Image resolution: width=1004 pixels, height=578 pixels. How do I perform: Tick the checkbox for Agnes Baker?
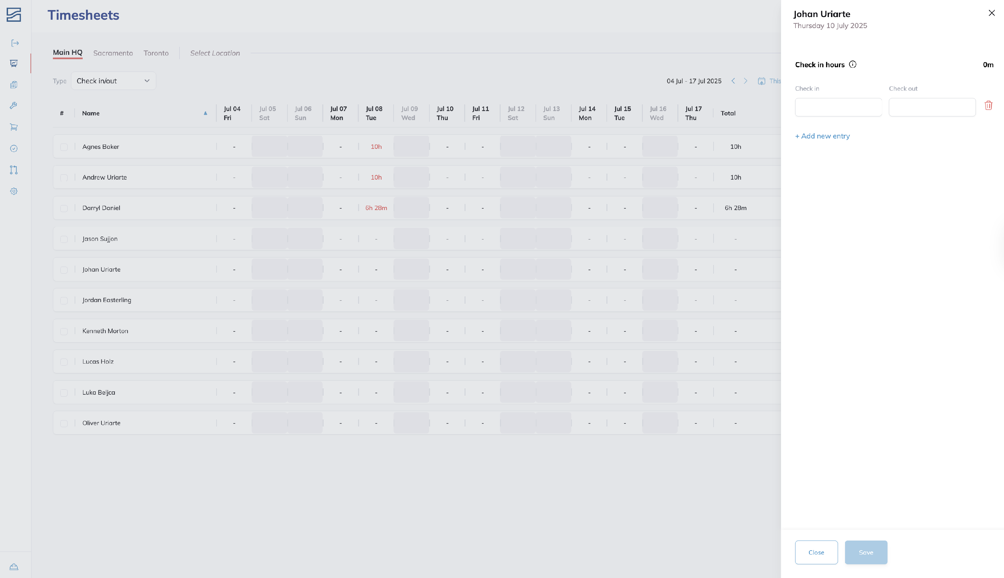tap(64, 147)
